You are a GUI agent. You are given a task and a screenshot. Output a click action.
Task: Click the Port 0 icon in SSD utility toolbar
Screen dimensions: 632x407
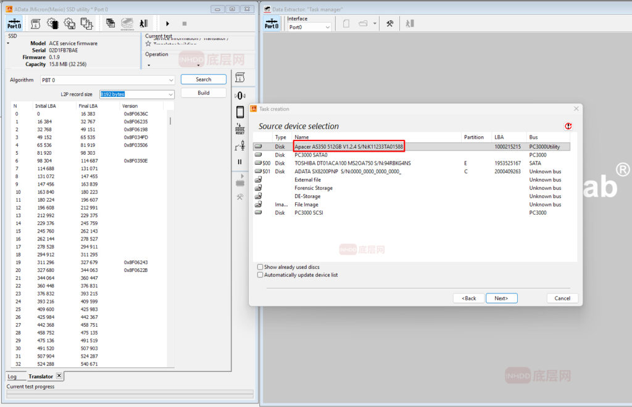tap(14, 23)
